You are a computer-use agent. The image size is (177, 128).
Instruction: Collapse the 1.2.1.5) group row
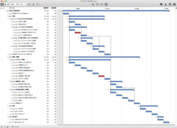(11, 46)
